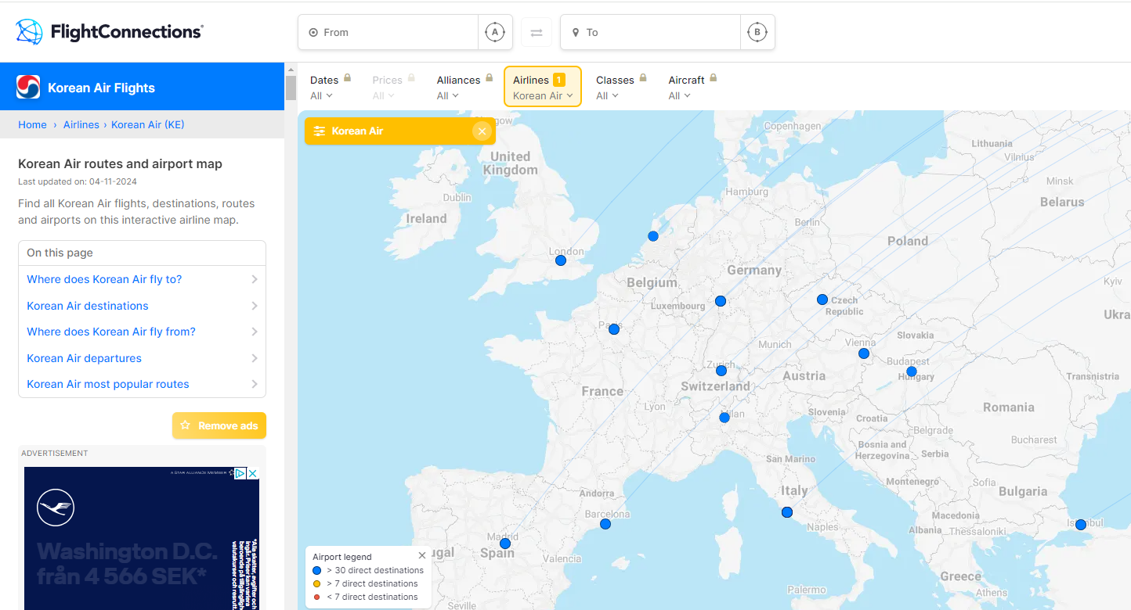
Task: Click the Home breadcrumb link
Action: (33, 124)
